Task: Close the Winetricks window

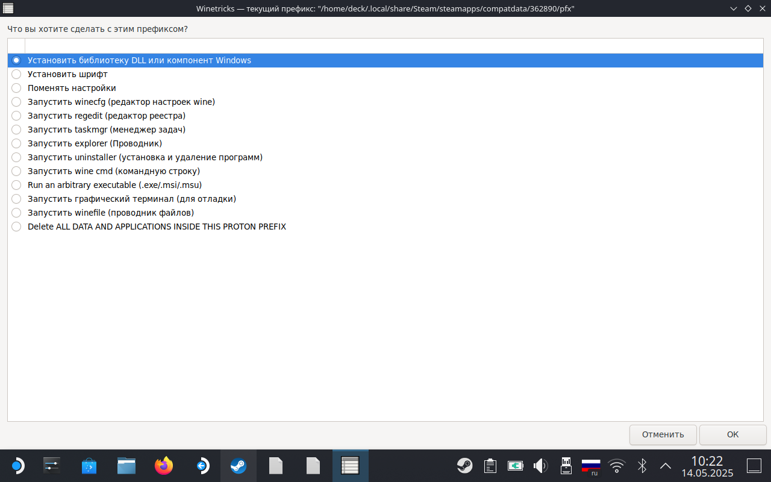Action: [x=762, y=8]
